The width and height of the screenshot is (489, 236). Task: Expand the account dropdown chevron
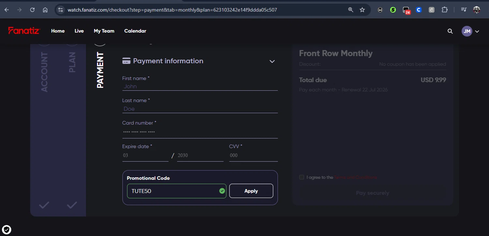tap(477, 32)
